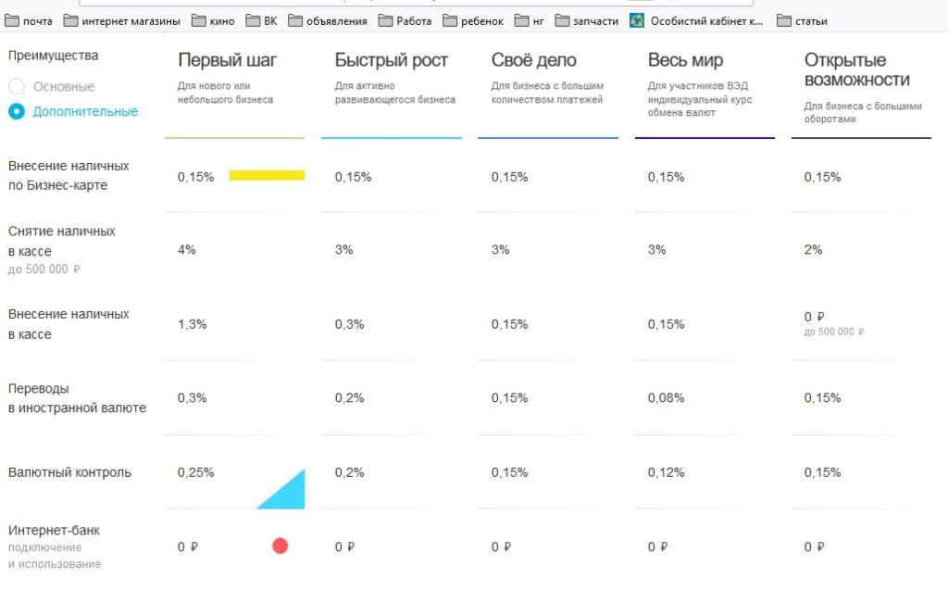The image size is (948, 590).
Task: Open the Весь мир tariff
Action: point(685,60)
